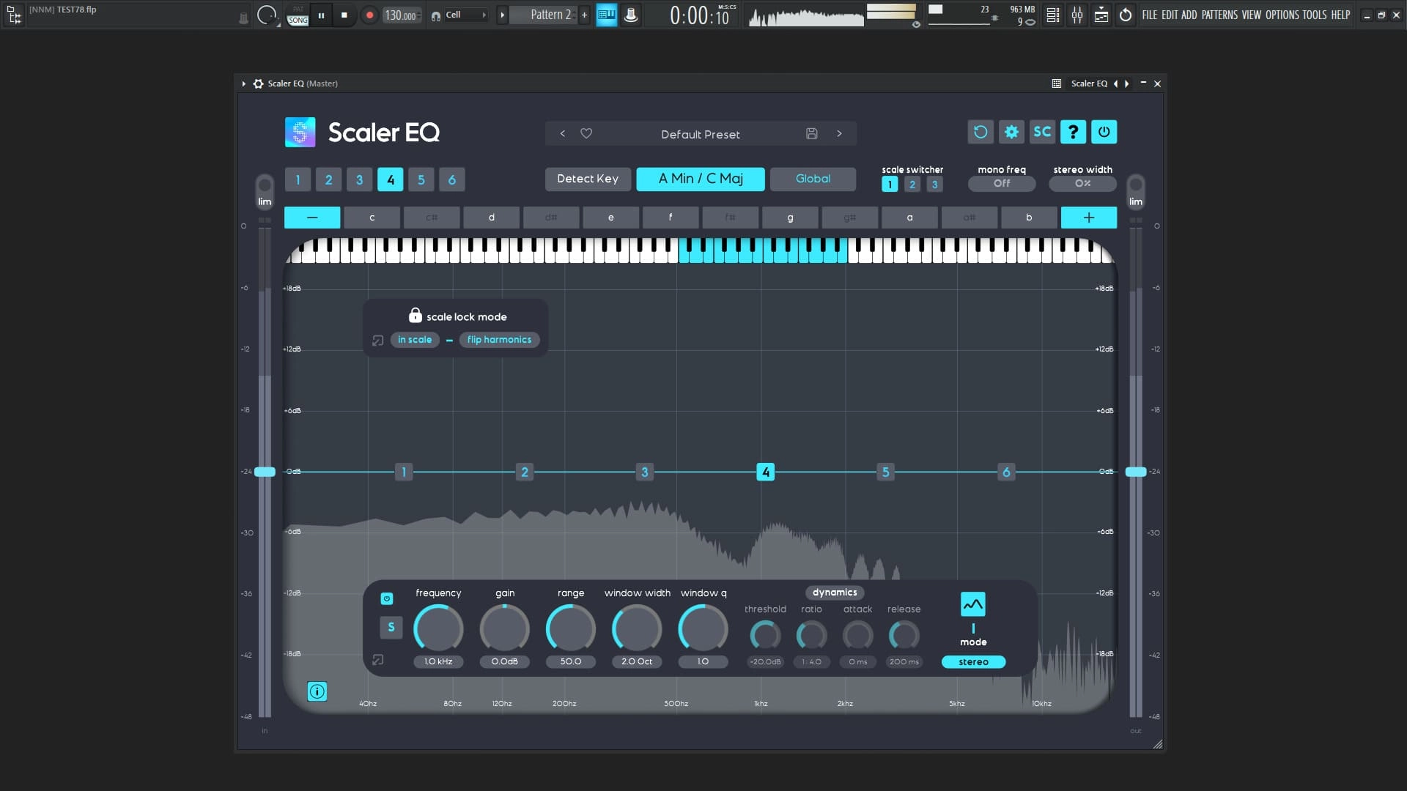Save the preset using disk icon

coord(811,134)
